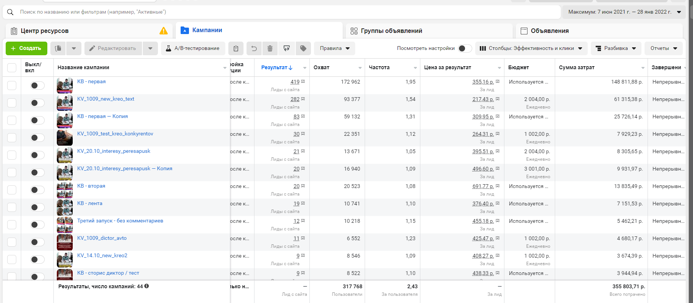Screen dimensions: 693x303
Task: Click the undo arrow icon in toolbar
Action: click(x=254, y=48)
